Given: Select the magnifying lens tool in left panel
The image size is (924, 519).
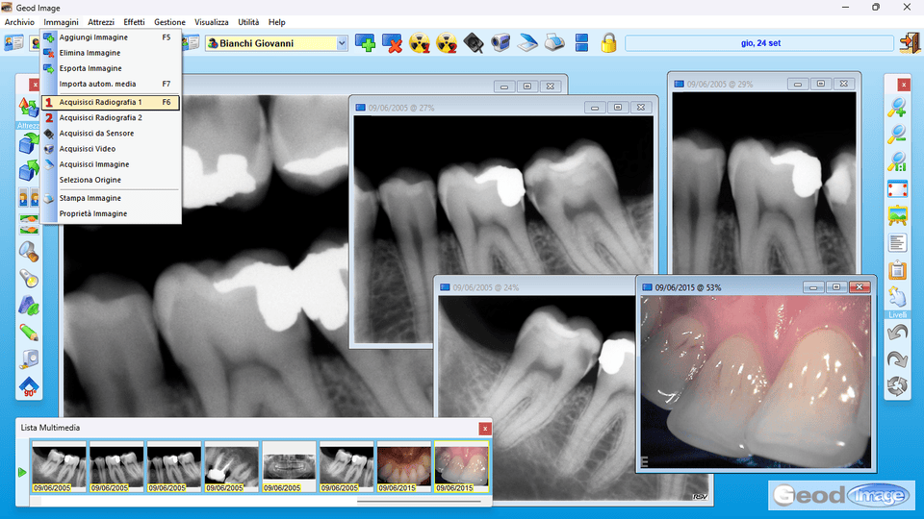Looking at the screenshot, I should click(28, 251).
